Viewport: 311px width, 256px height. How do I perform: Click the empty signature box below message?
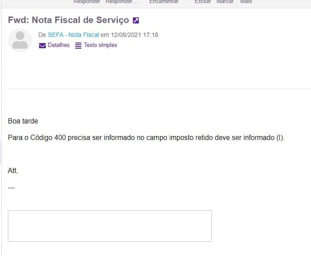tap(110, 226)
